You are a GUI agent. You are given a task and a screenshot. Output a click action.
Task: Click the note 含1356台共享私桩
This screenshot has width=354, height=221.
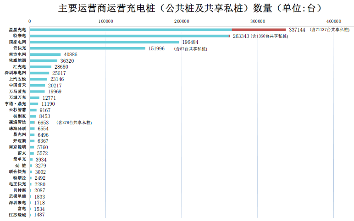(269, 36)
